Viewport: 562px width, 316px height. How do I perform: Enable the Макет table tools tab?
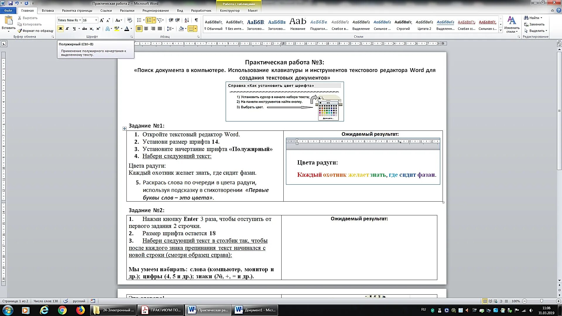(x=252, y=11)
